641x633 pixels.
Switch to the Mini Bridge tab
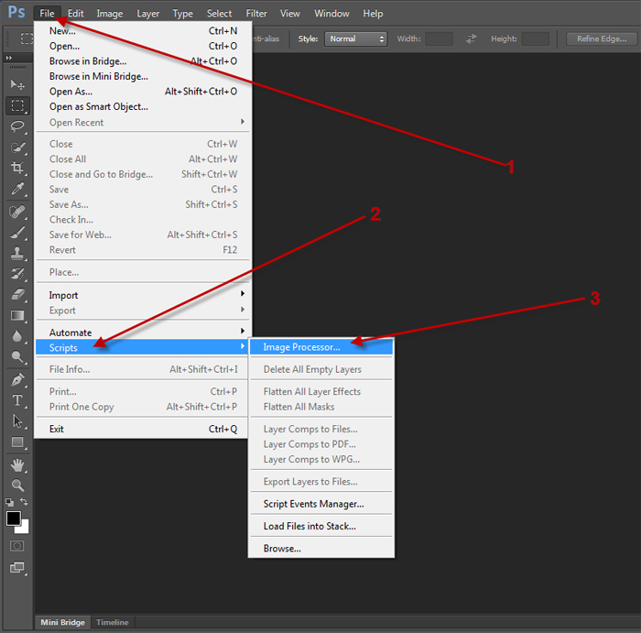62,622
